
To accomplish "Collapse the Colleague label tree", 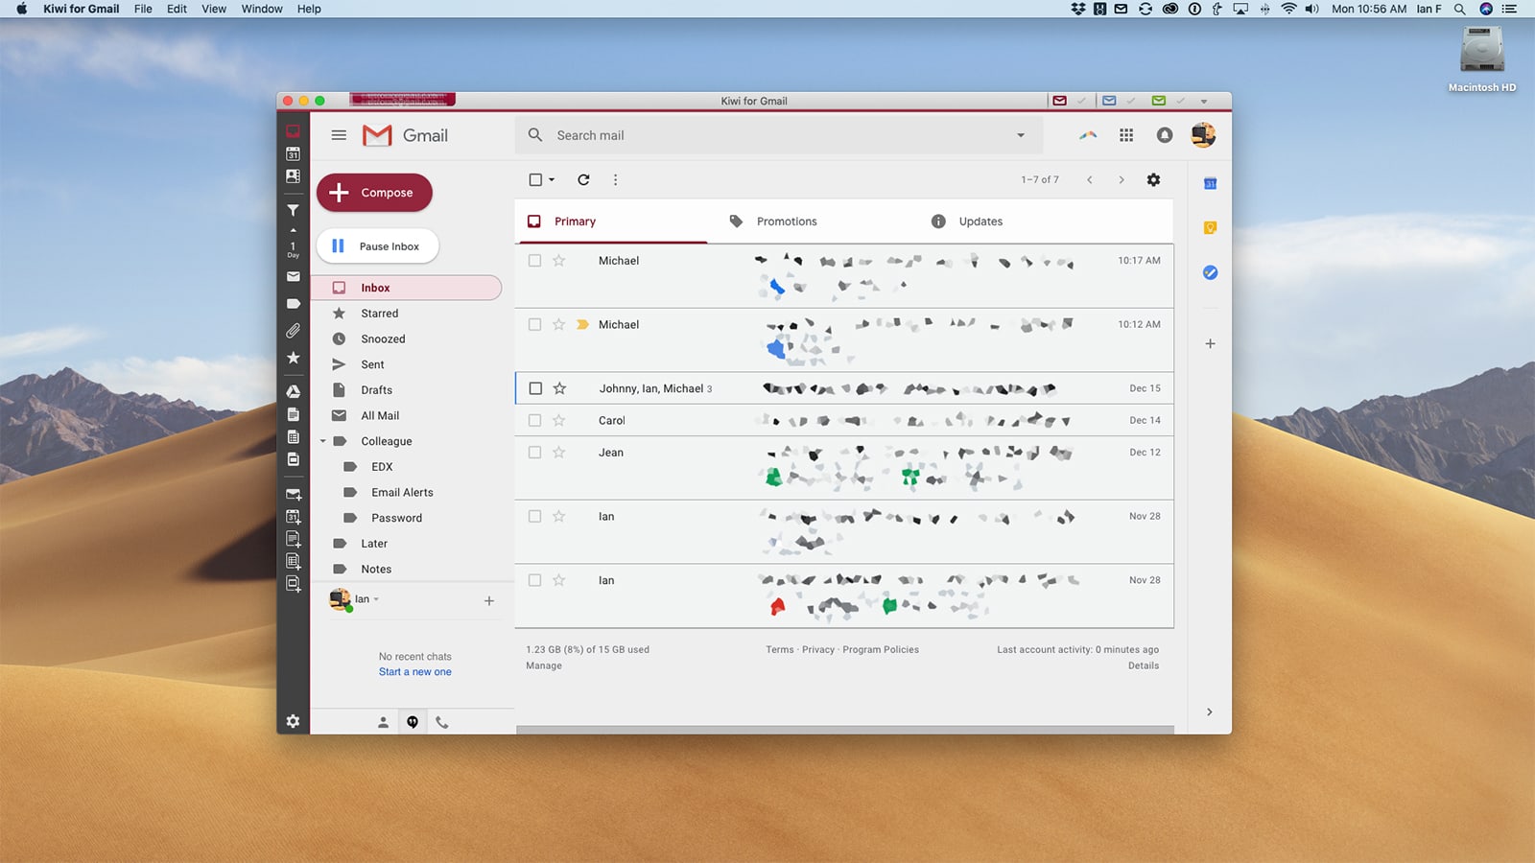I will point(323,441).
